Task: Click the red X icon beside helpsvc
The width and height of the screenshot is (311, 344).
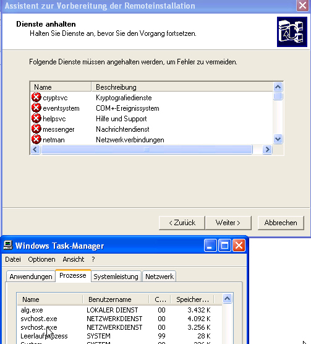Action: [36, 118]
